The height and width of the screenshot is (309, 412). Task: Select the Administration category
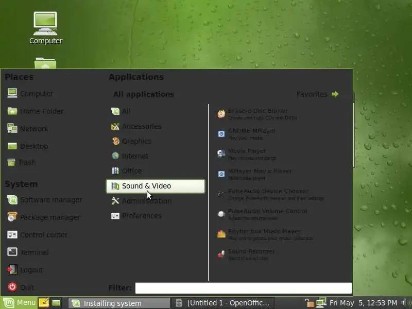coord(156,201)
